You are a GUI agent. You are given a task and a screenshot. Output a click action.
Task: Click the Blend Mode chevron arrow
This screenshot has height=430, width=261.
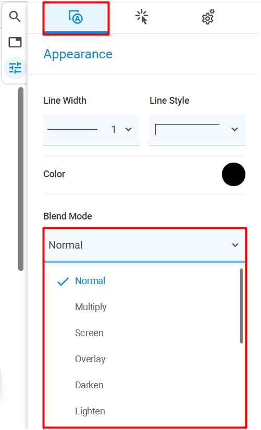[x=235, y=245]
